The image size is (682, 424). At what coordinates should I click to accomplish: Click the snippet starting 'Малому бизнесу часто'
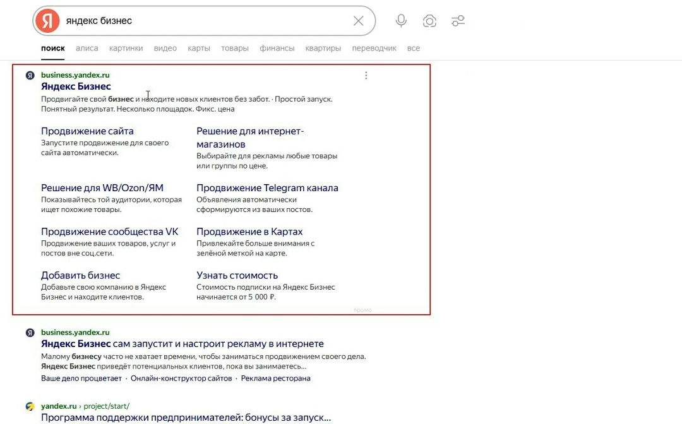click(203, 362)
